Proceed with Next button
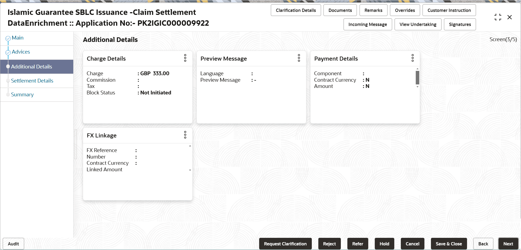Screen dimensions: 521x250 coord(508,244)
